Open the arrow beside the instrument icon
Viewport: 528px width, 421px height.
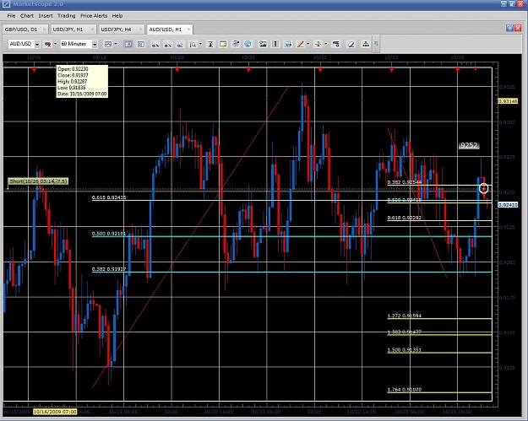(55, 44)
